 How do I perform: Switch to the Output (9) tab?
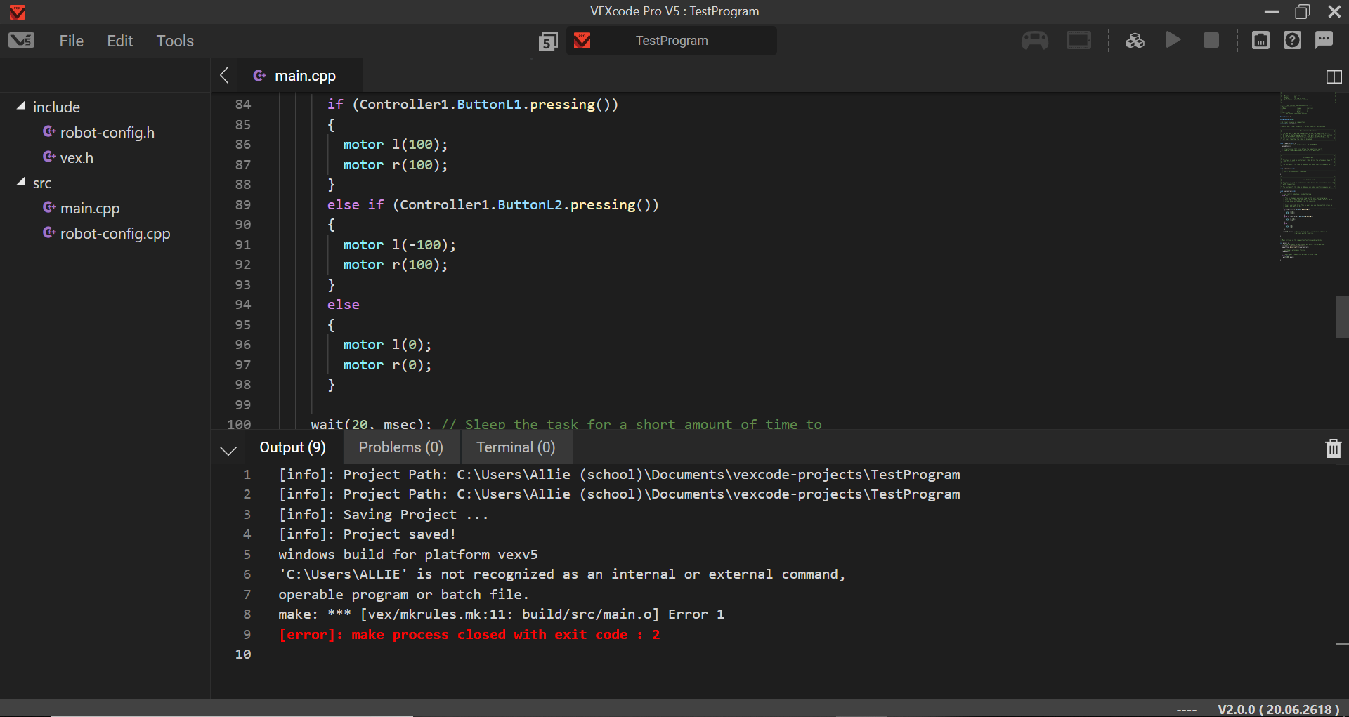pyautogui.click(x=292, y=447)
